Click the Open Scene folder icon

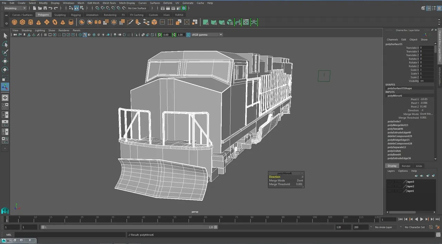(40, 8)
